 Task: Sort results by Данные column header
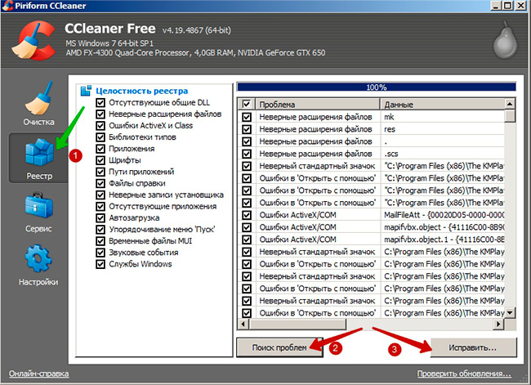441,105
